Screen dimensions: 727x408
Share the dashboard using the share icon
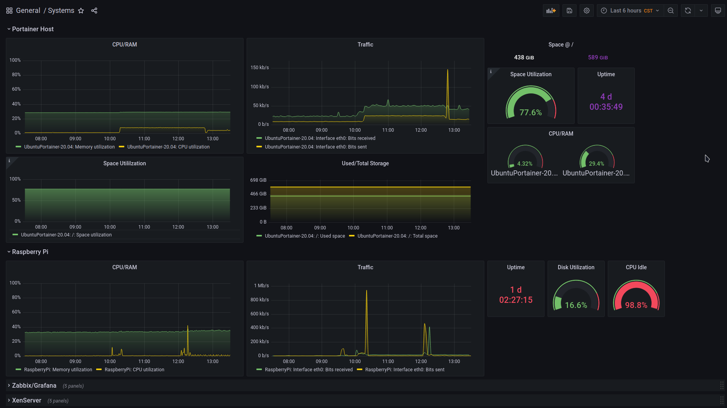click(x=94, y=11)
